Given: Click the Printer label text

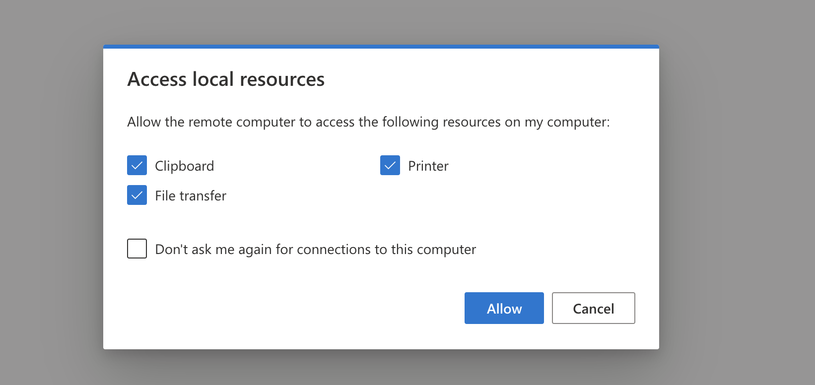Looking at the screenshot, I should coord(428,166).
